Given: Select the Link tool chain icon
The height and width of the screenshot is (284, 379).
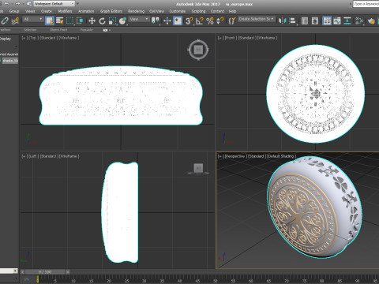Looking at the screenshot, I should 5,21.
